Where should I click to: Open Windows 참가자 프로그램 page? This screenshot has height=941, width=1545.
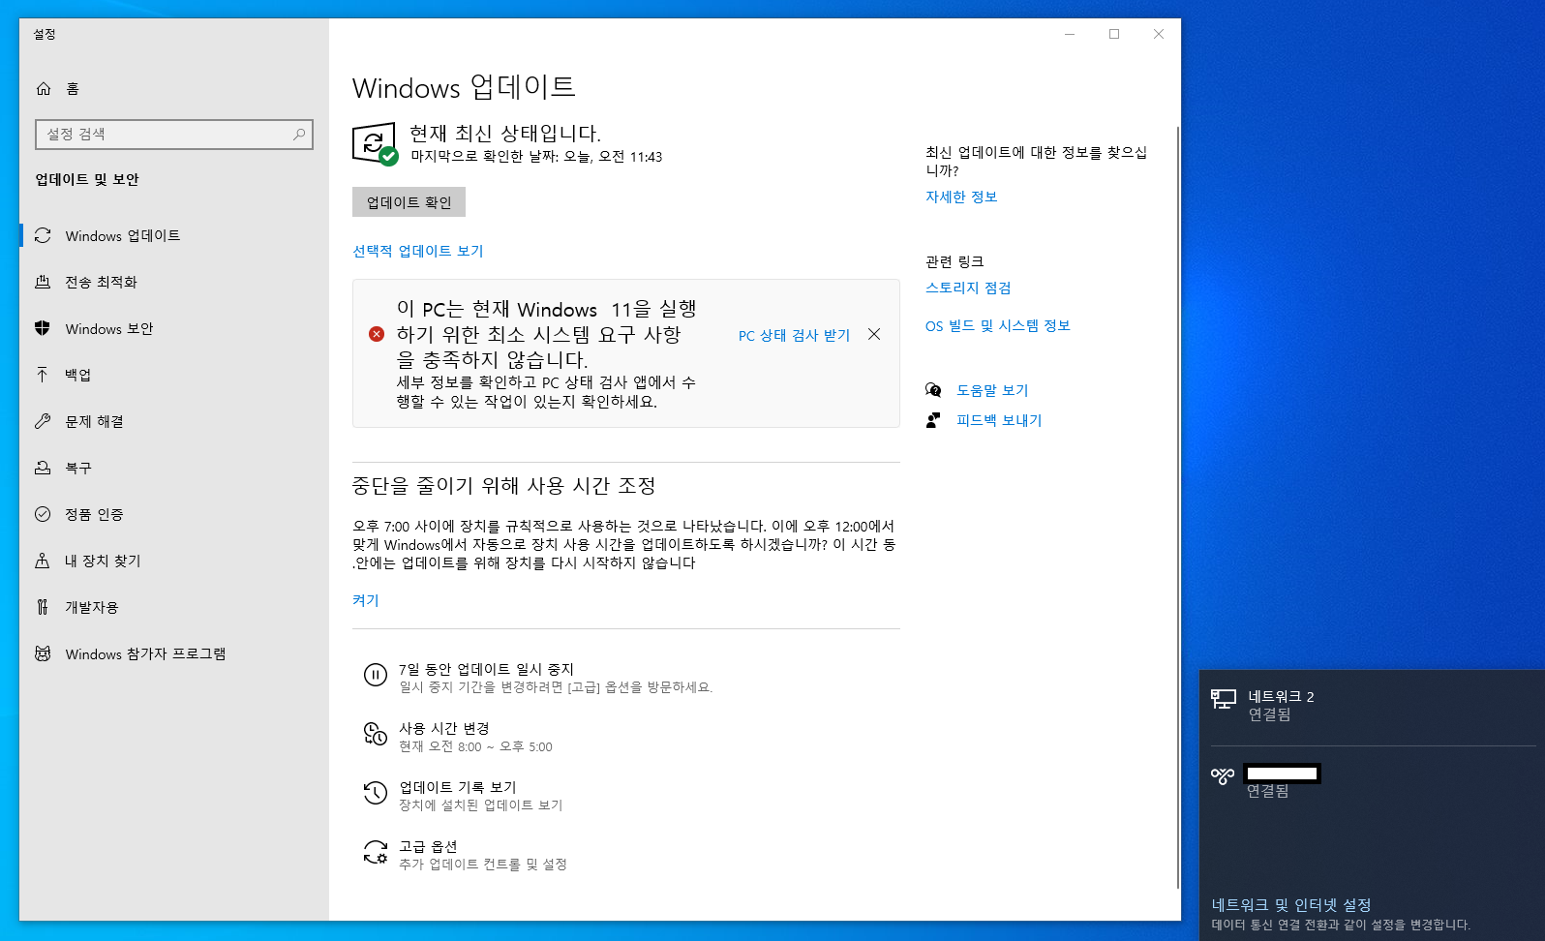174,653
